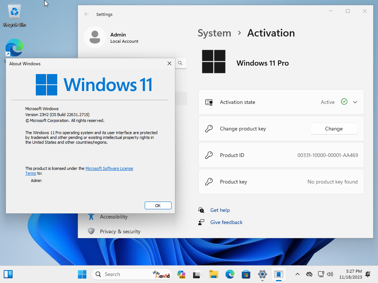Screen dimensions: 378x283
Task: Open File Explorer from the taskbar
Action: (214, 274)
